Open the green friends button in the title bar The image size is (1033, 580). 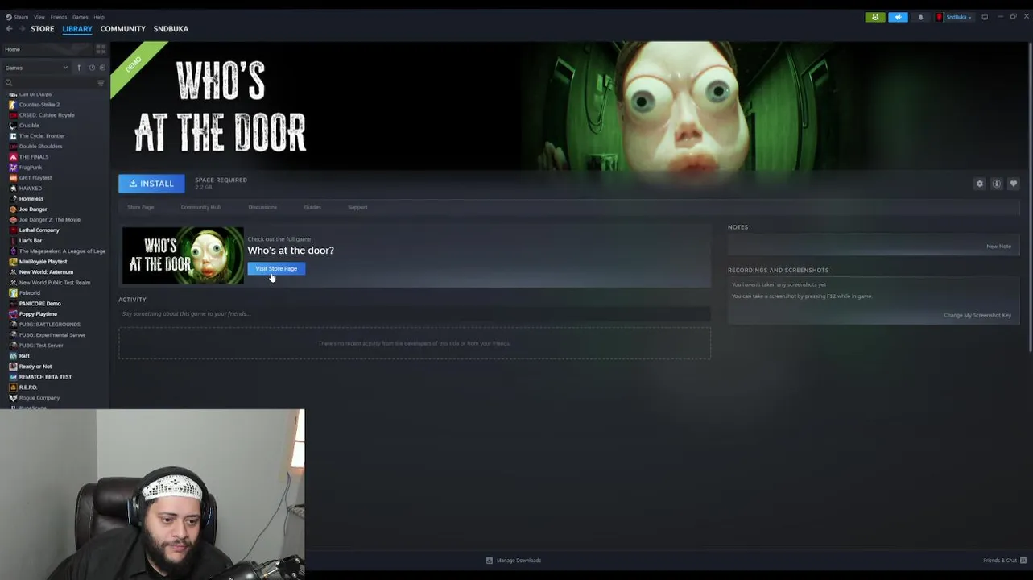875,17
